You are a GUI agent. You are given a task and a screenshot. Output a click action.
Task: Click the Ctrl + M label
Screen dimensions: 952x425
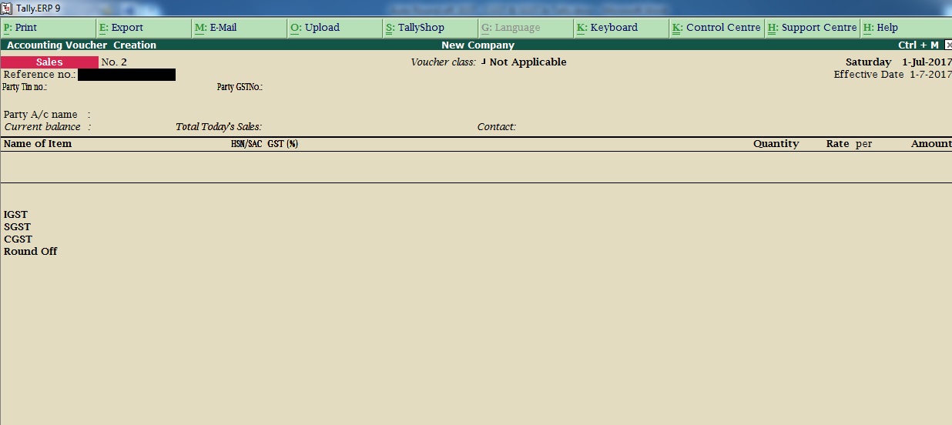pyautogui.click(x=918, y=45)
